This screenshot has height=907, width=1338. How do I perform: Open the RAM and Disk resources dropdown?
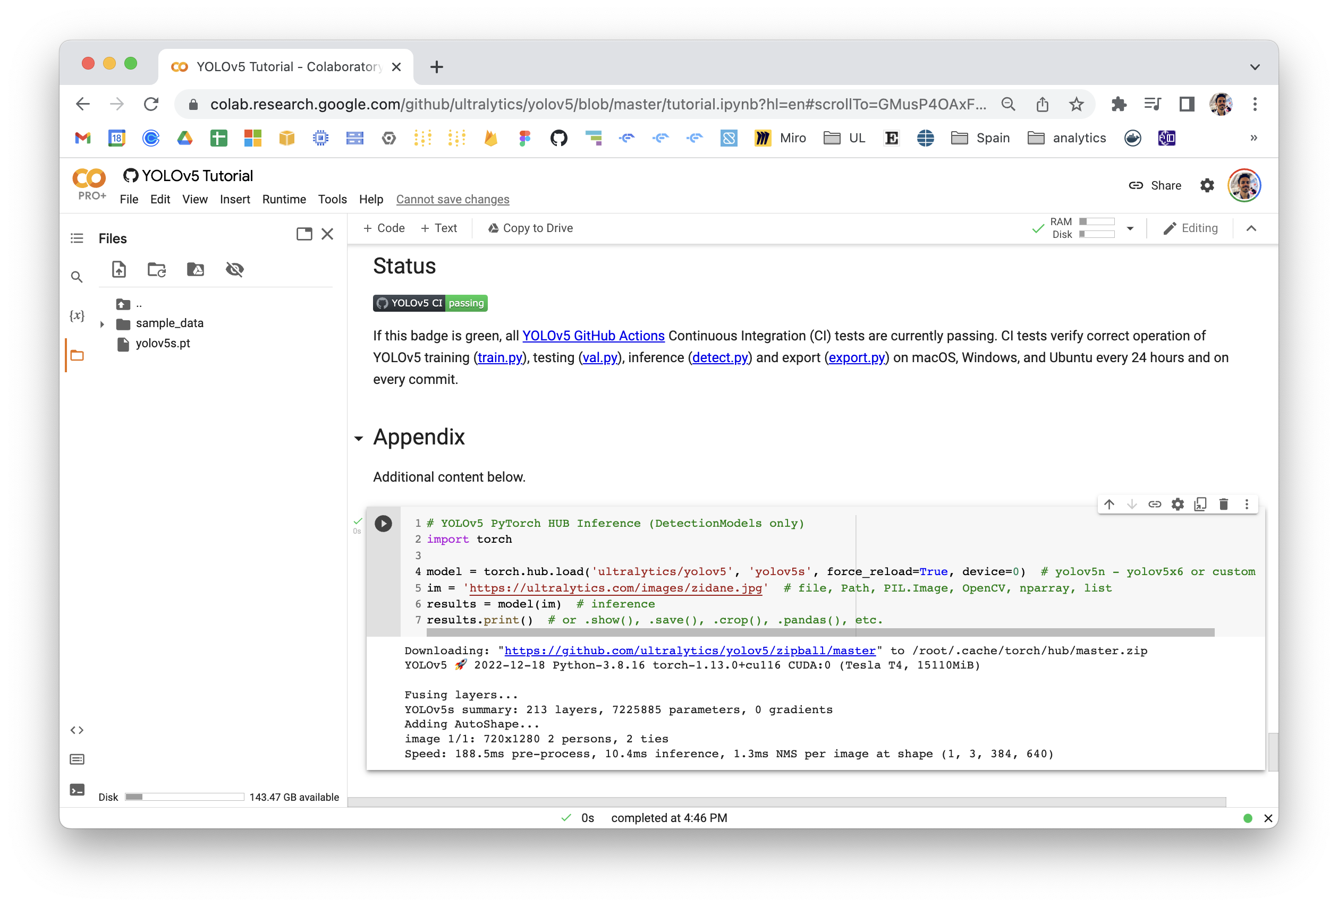[x=1130, y=228]
